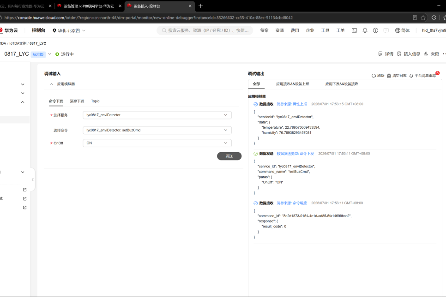Click the globe language icon beside 简体

click(398, 30)
